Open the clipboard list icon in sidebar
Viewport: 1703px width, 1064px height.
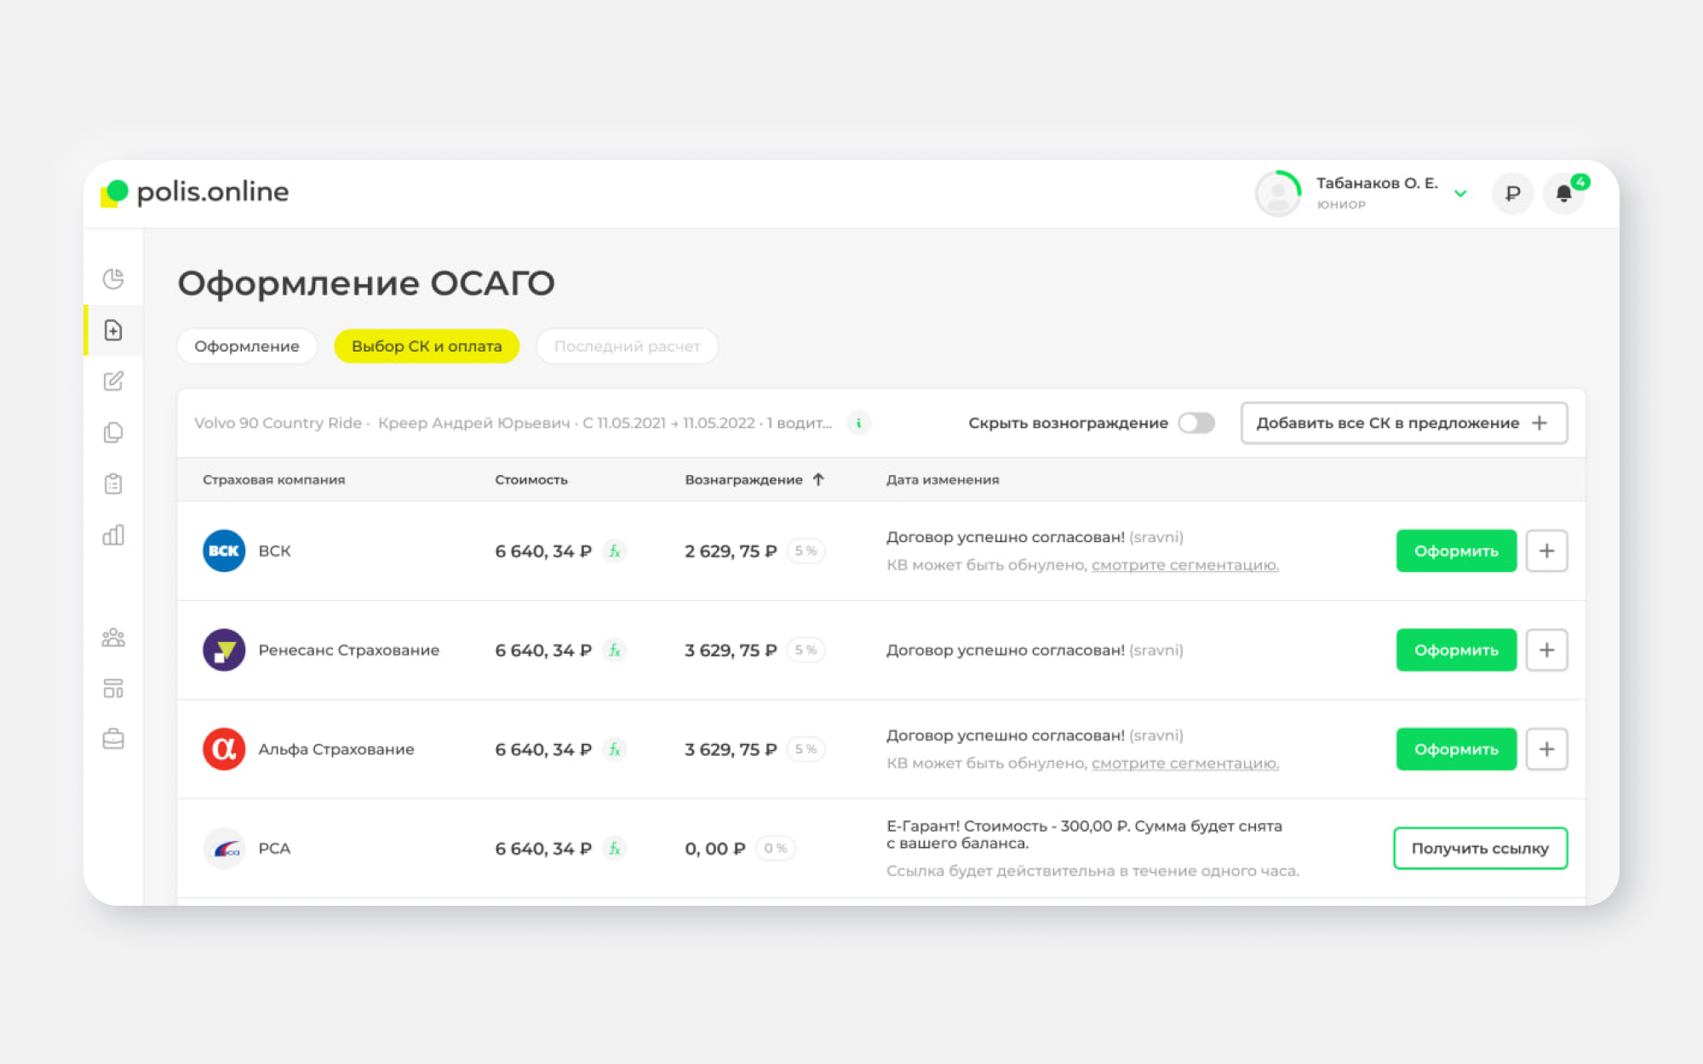coord(113,483)
